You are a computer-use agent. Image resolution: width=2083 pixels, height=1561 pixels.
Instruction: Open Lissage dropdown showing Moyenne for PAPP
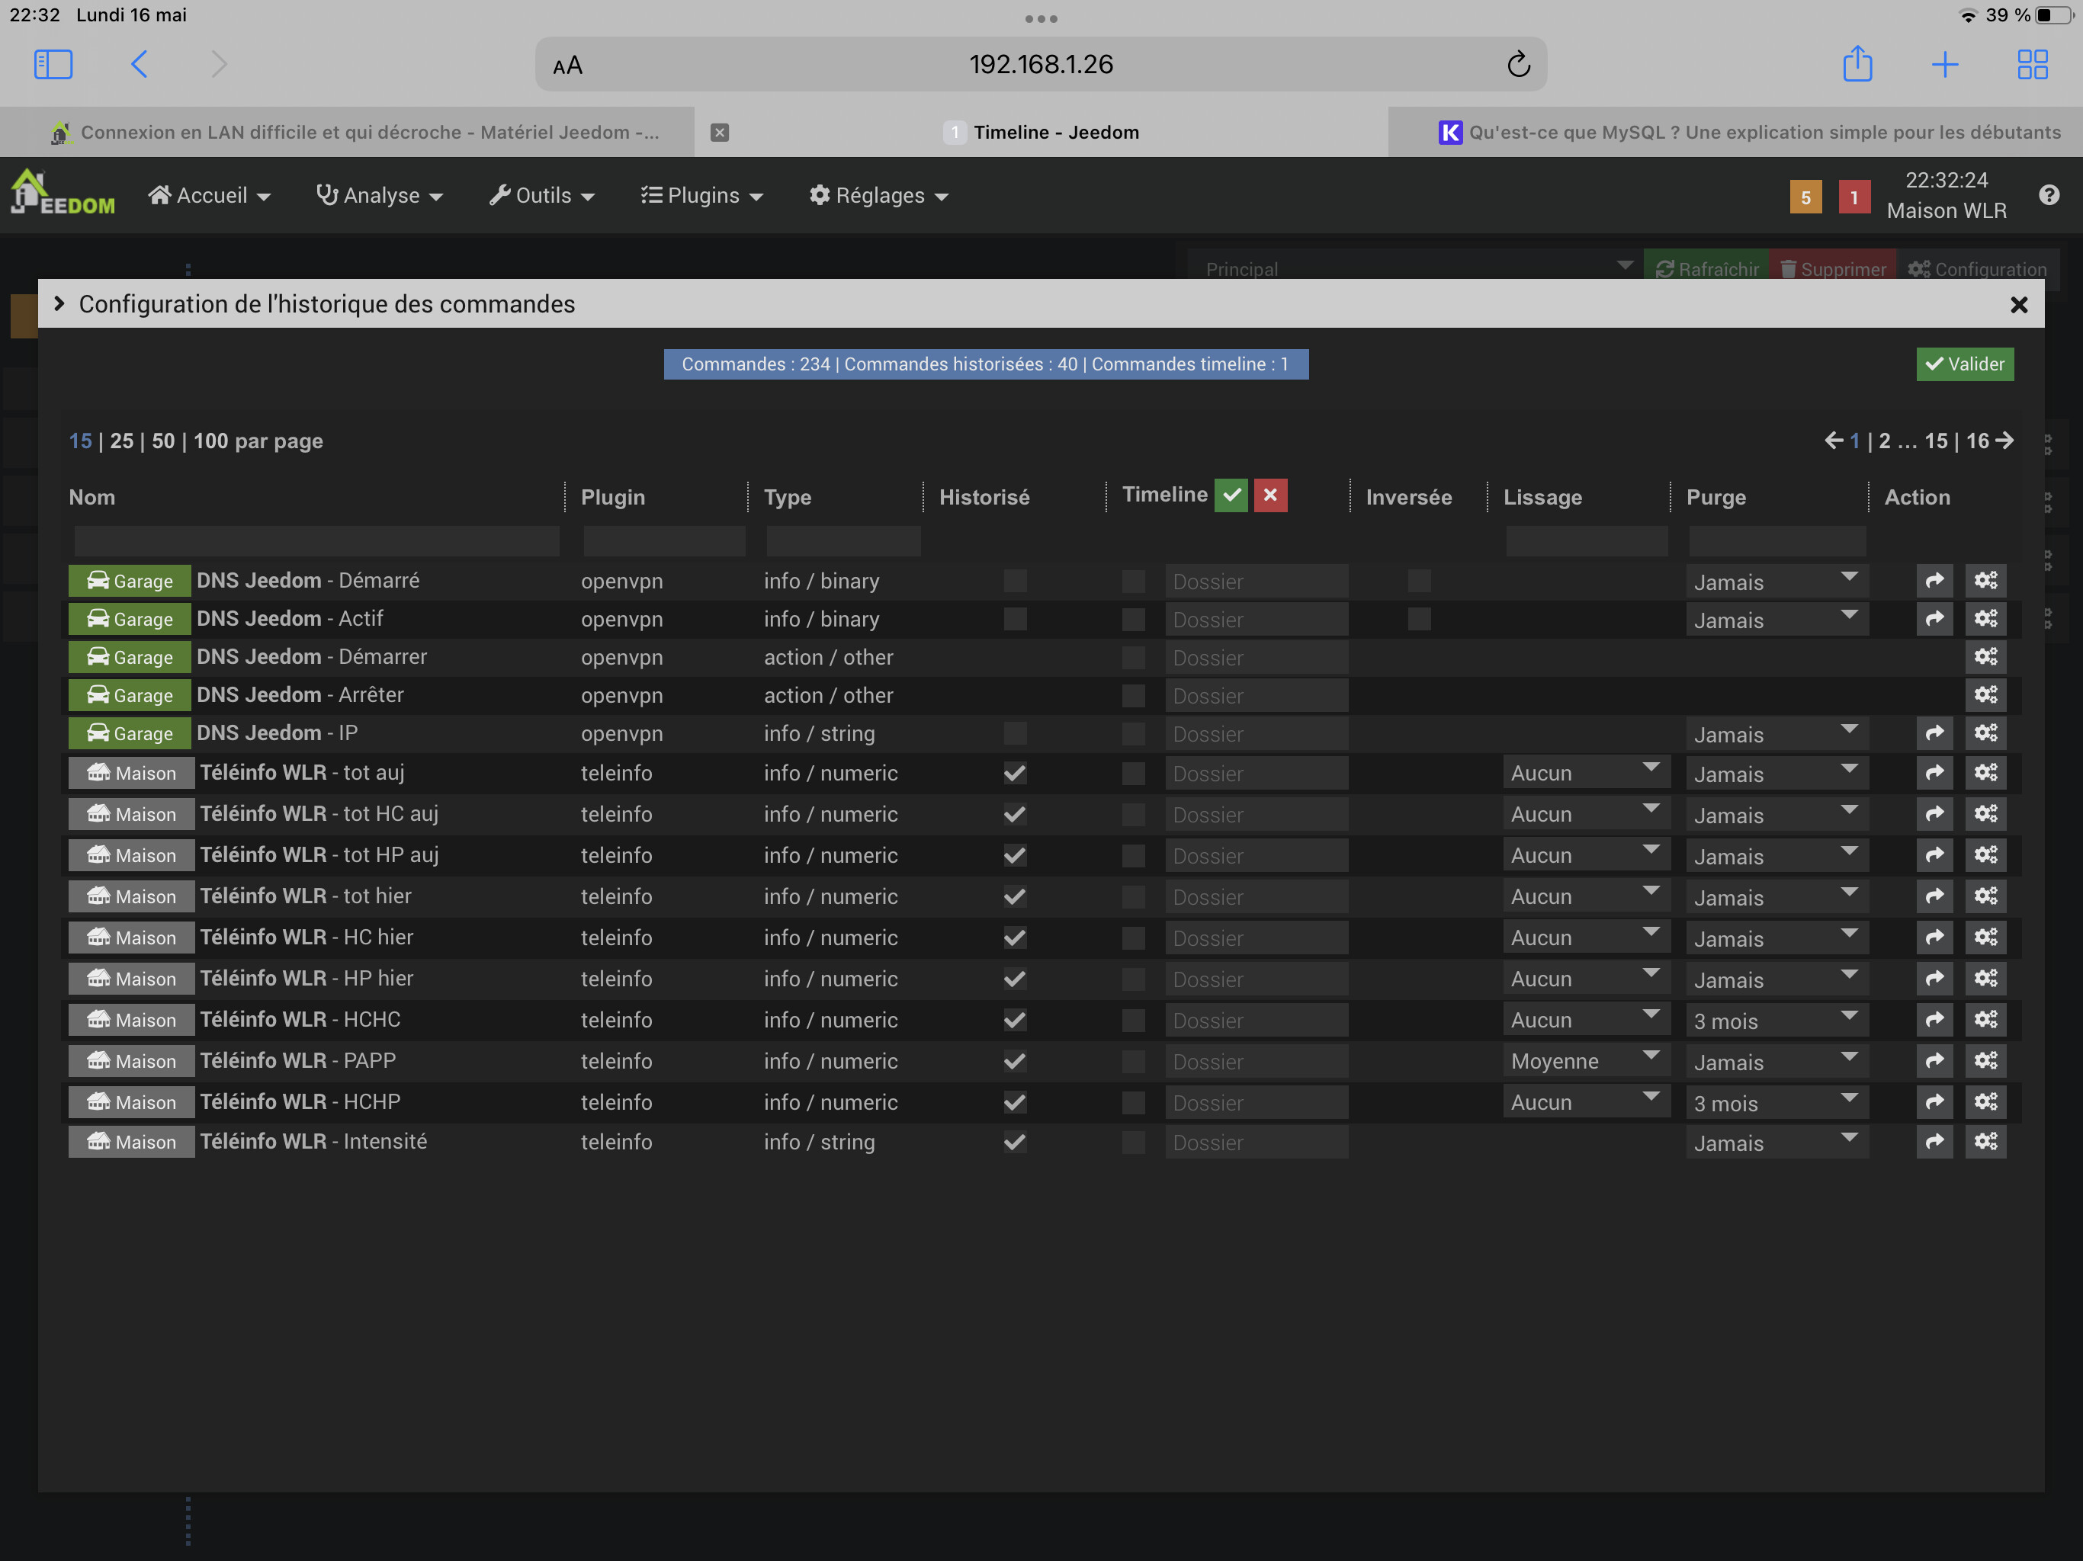pyautogui.click(x=1585, y=1061)
